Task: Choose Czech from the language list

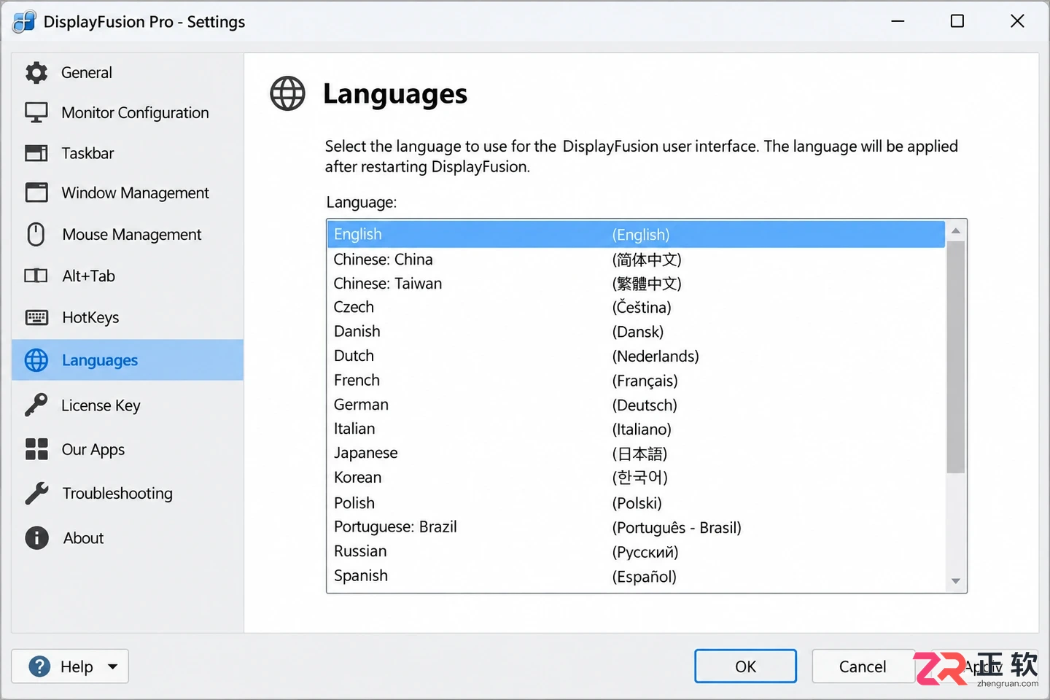Action: pos(636,307)
